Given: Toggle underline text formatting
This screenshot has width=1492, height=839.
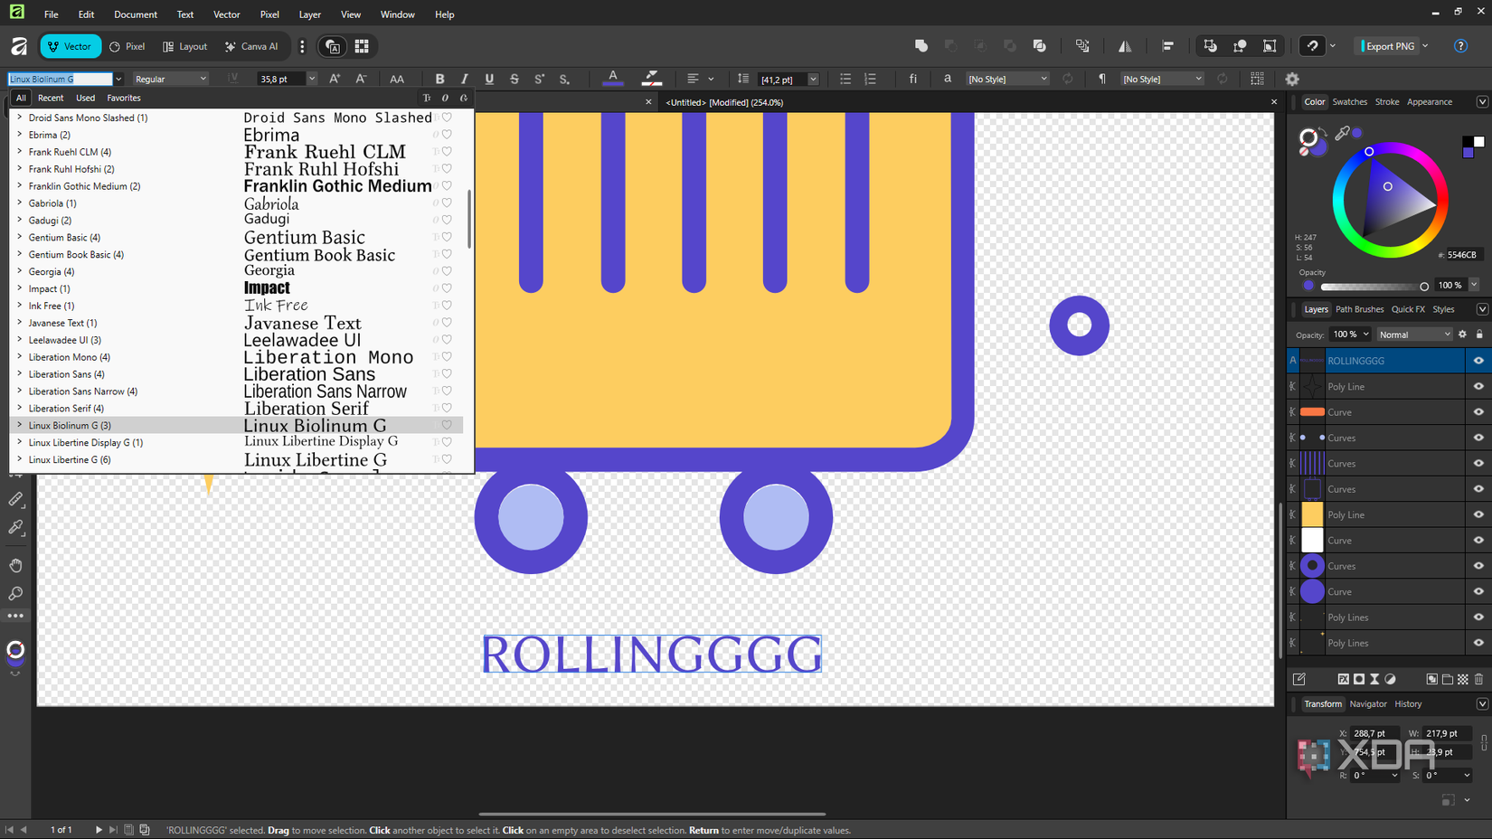Looking at the screenshot, I should point(489,79).
